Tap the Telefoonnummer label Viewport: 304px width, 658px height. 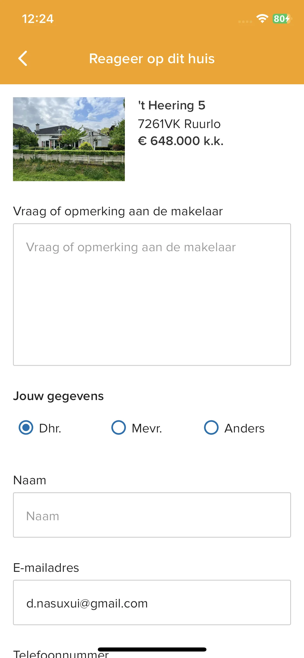[61, 654]
